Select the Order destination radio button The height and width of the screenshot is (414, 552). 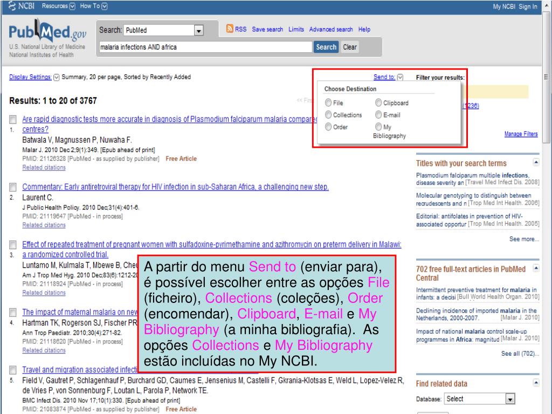click(328, 127)
